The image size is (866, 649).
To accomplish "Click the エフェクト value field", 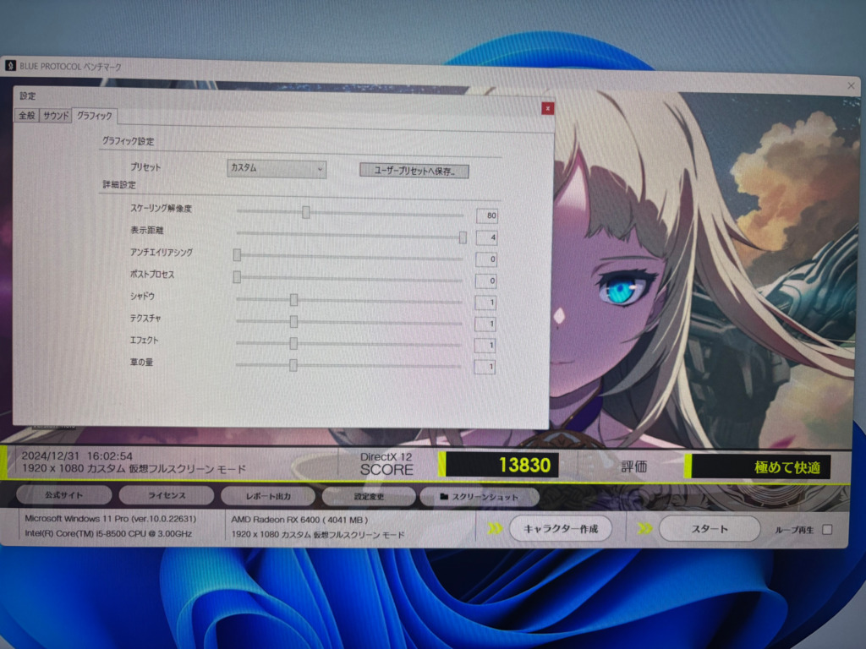I will [x=485, y=345].
